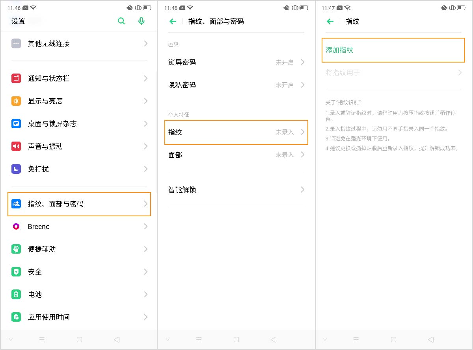Screen dimensions: 473x350
Task: Tap the green 电池 battery icon
Action: [16, 294]
